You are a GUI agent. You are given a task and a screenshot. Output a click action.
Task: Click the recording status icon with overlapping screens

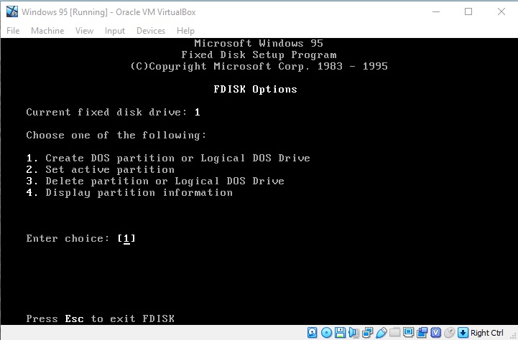422,332
